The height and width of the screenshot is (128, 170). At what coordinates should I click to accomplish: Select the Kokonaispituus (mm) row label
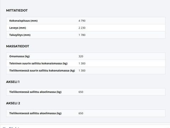(x=23, y=21)
